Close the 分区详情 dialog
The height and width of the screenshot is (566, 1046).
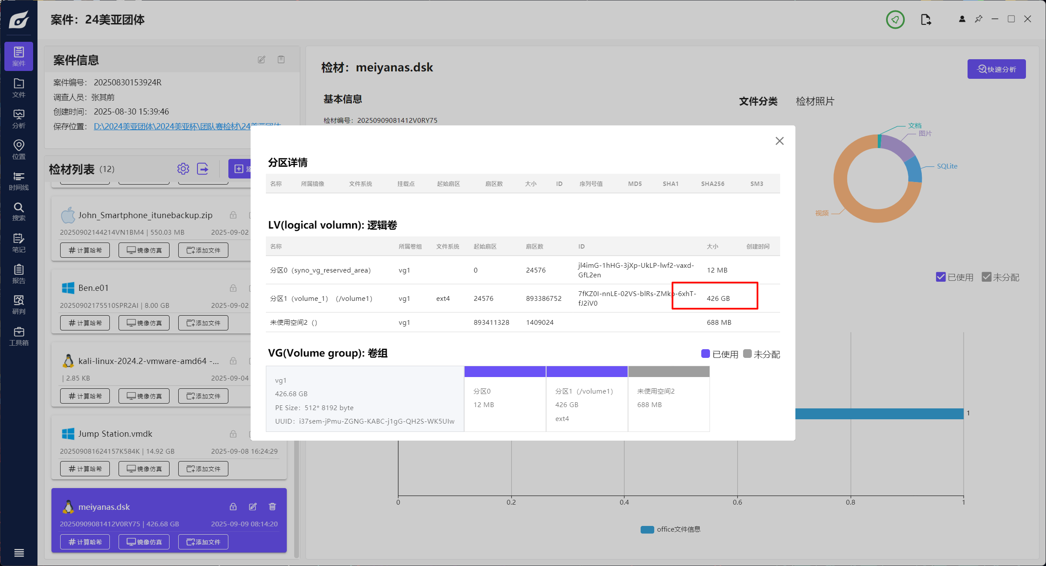point(779,141)
